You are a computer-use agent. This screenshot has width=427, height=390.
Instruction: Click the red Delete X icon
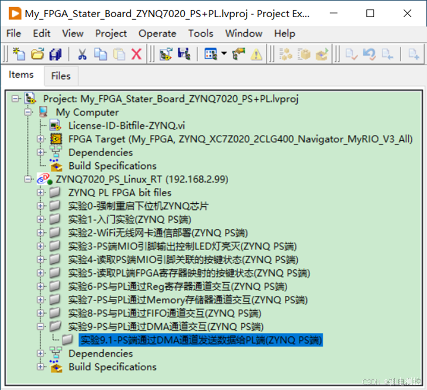click(x=136, y=54)
